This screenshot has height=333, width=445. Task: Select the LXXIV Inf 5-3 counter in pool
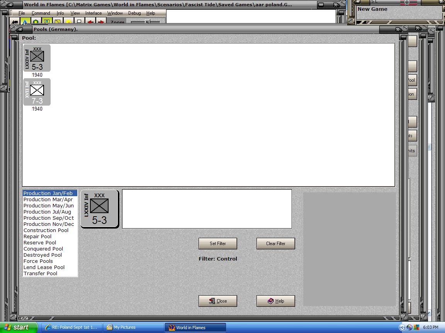pos(37,58)
